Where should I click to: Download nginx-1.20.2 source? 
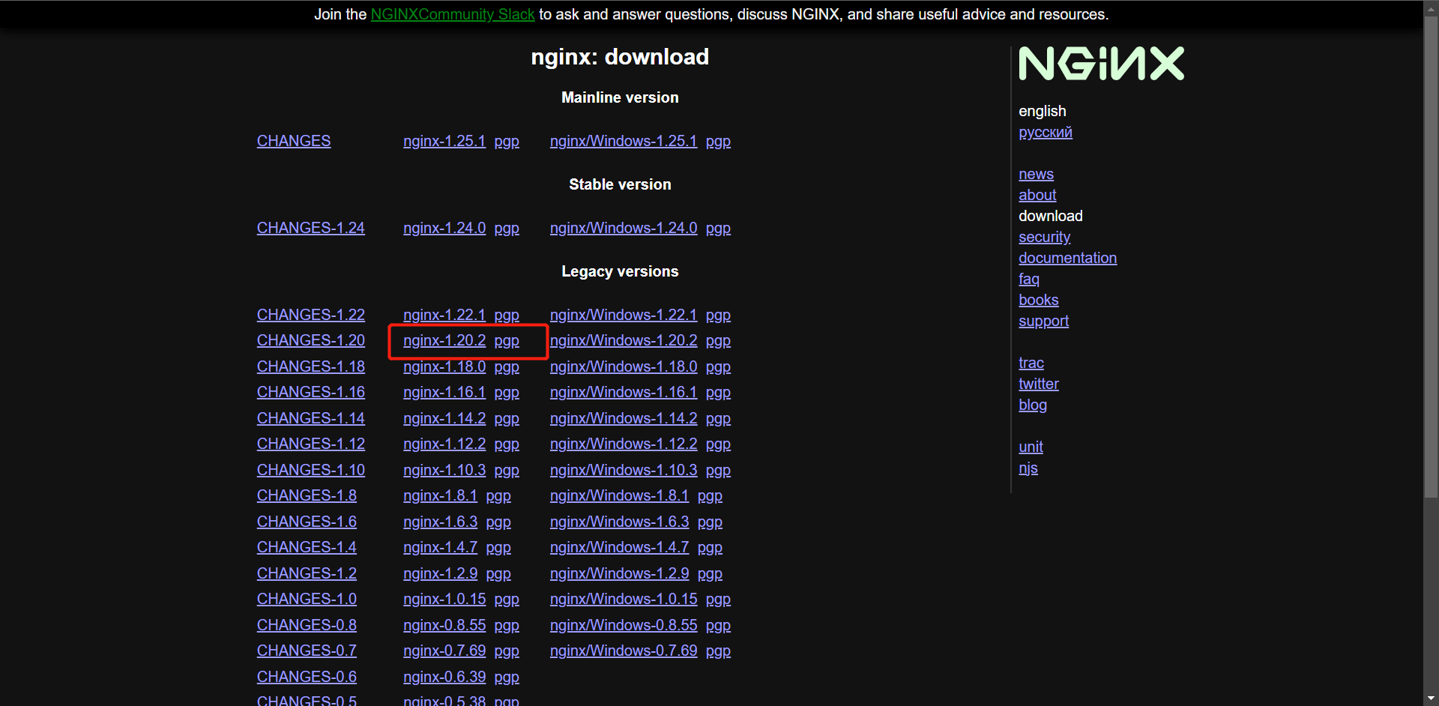[x=444, y=340]
